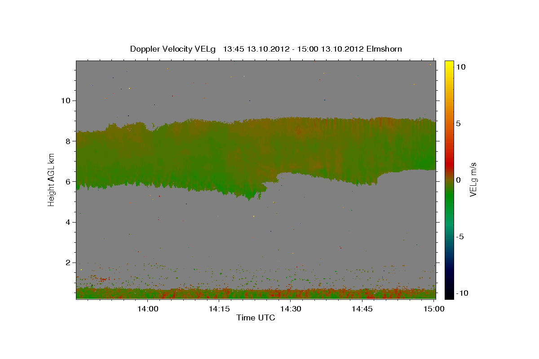Click the 'Height AGL km' axis label
This screenshot has height=359, width=539.
[x=51, y=179]
